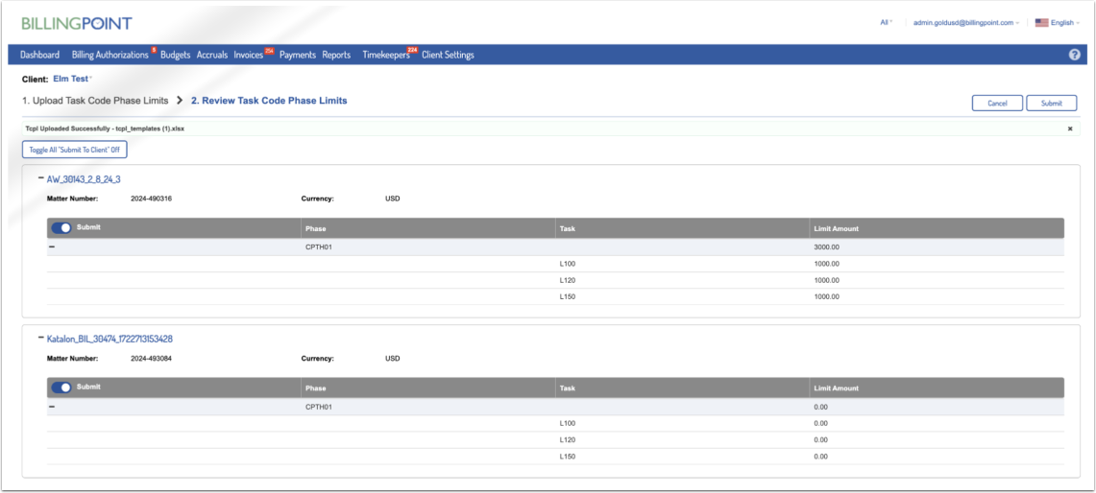Click L150 task in first matter table
The image size is (1096, 493).
coord(567,296)
